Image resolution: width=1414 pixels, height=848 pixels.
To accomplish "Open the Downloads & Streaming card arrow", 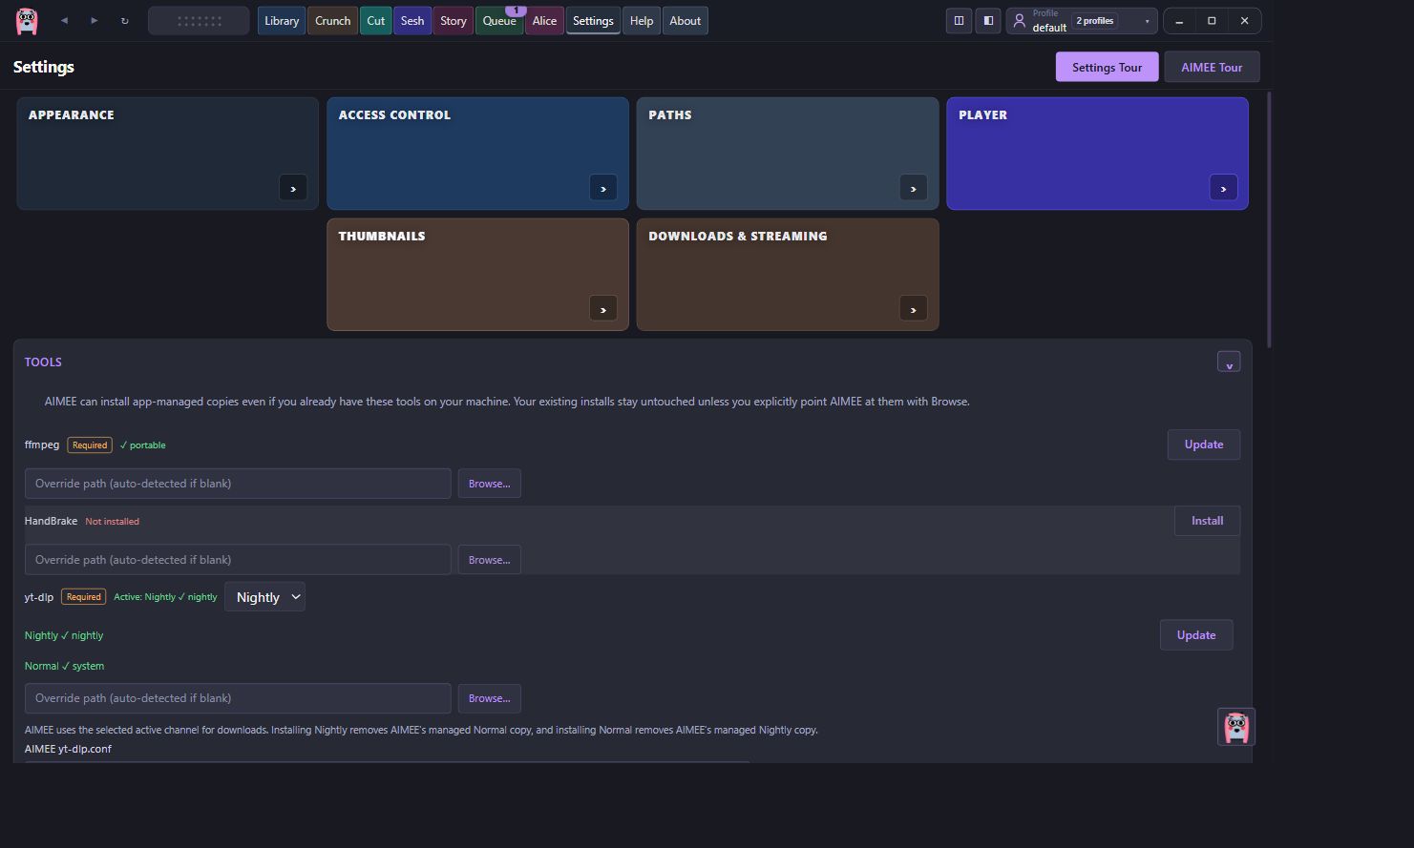I will [914, 309].
